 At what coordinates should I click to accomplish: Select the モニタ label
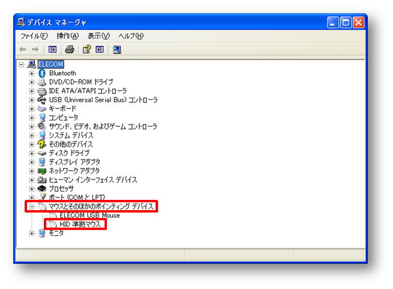point(56,233)
